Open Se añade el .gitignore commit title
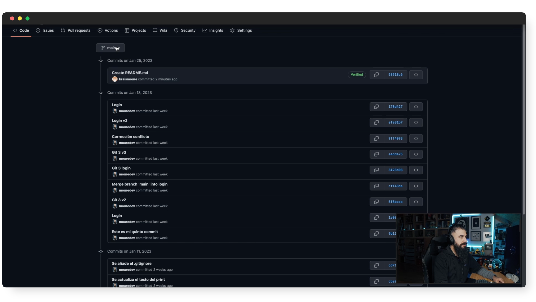Screen dimensions: 536x302 [132, 264]
